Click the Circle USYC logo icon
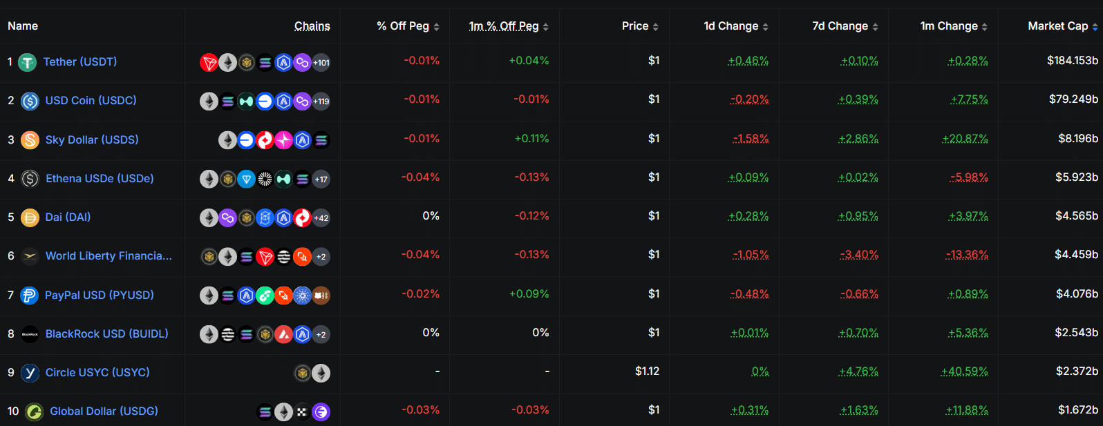The image size is (1103, 426). coord(30,373)
